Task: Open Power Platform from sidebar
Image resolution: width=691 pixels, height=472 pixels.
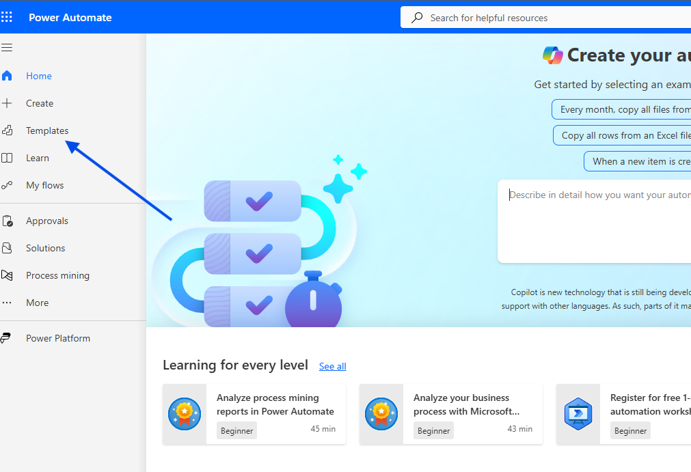Action: [57, 338]
